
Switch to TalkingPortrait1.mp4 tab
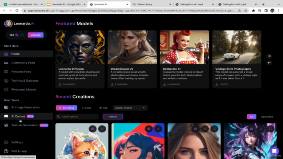click(195, 4)
